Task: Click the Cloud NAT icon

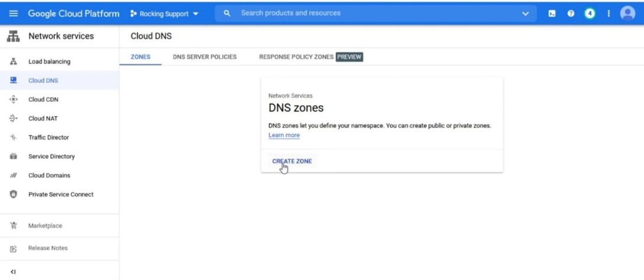Action: 13,118
